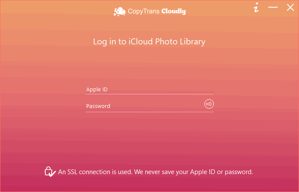Click the padlock with checkmark icon

pyautogui.click(x=50, y=172)
